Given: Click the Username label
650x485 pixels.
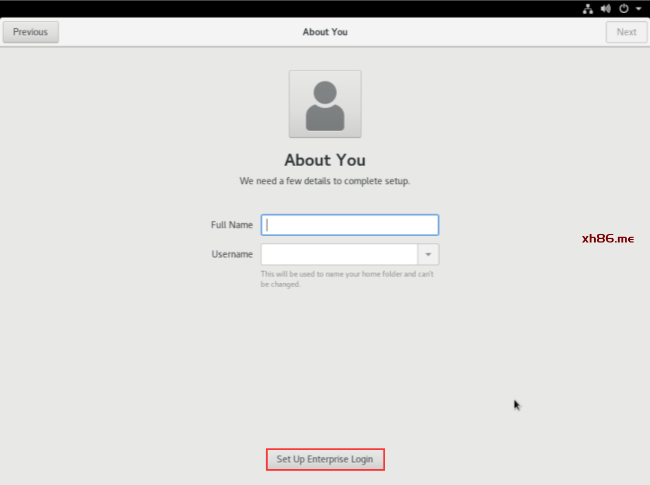Looking at the screenshot, I should 232,255.
